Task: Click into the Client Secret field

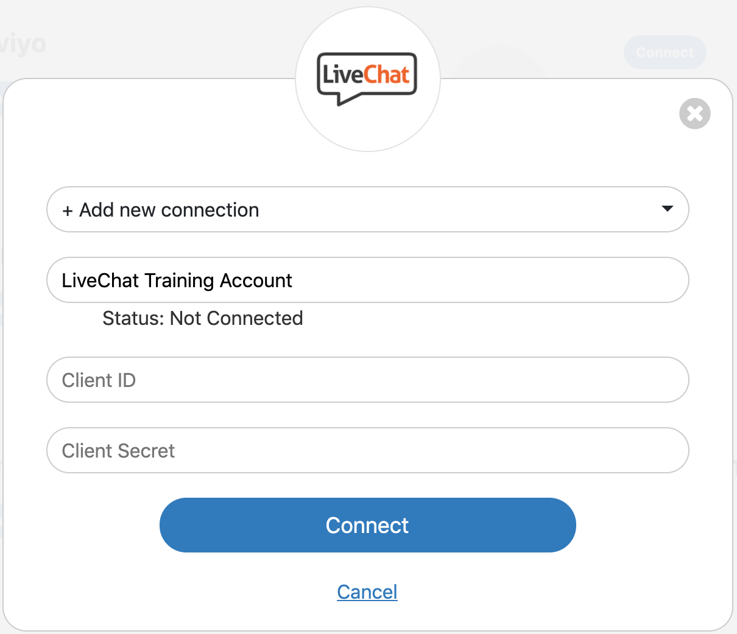Action: point(367,450)
